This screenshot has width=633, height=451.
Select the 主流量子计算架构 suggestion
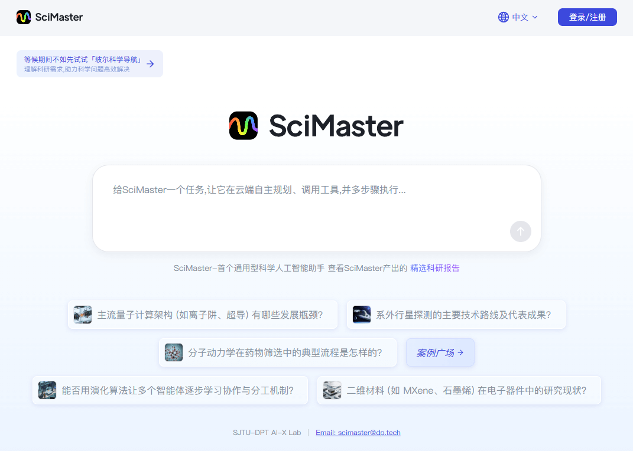pos(203,315)
